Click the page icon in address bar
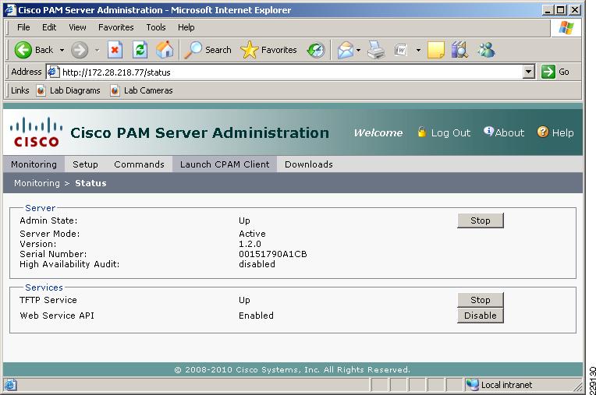Image resolution: width=596 pixels, height=395 pixels. tap(53, 72)
